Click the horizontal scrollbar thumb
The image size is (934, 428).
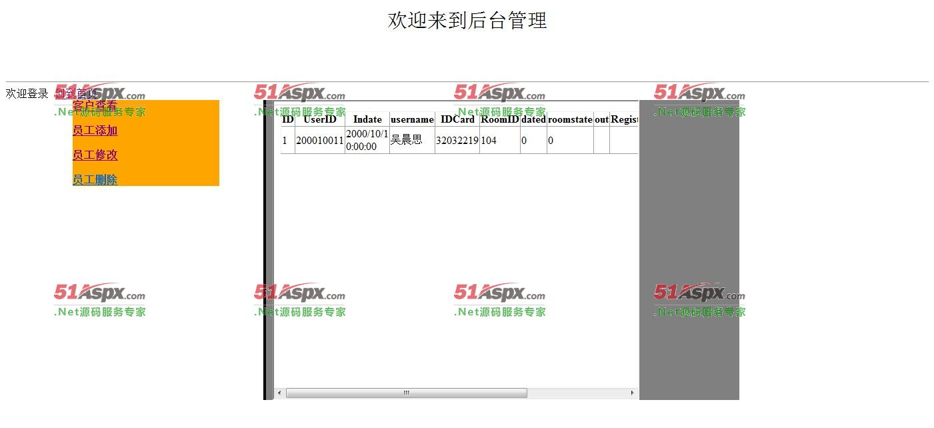406,393
